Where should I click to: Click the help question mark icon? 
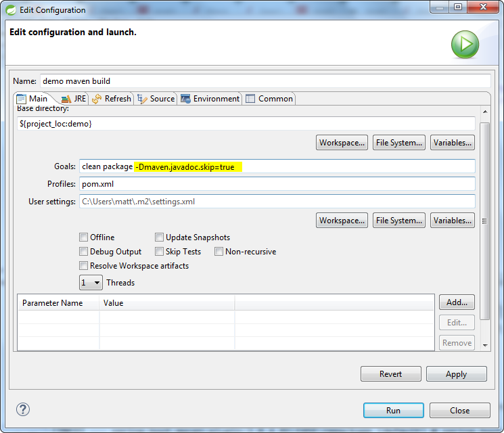23,410
